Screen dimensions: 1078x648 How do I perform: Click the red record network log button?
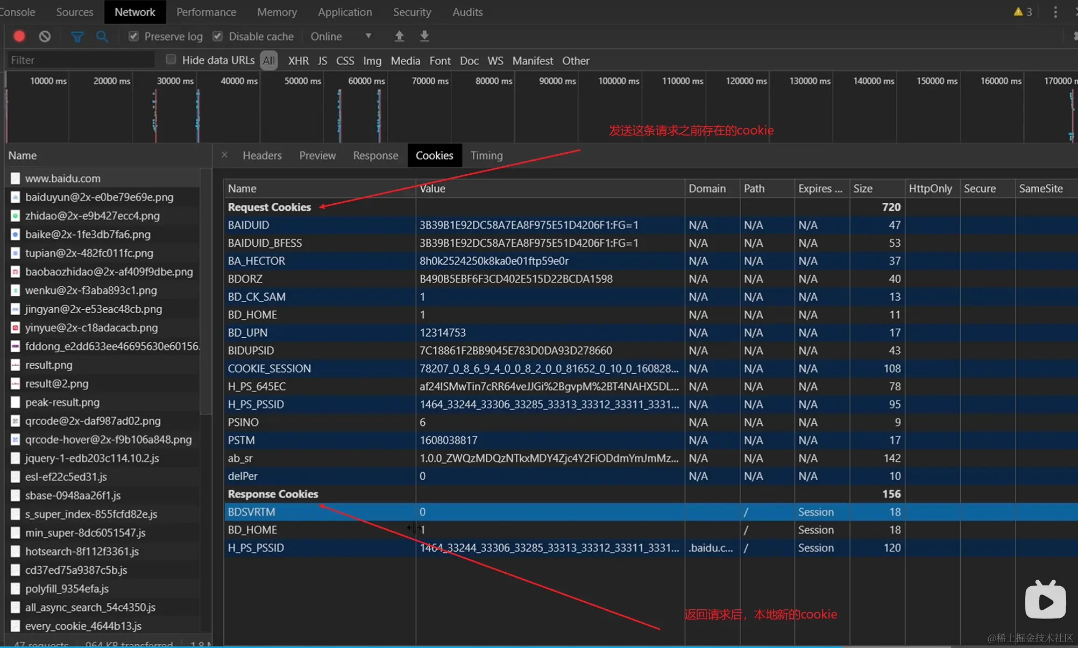19,36
